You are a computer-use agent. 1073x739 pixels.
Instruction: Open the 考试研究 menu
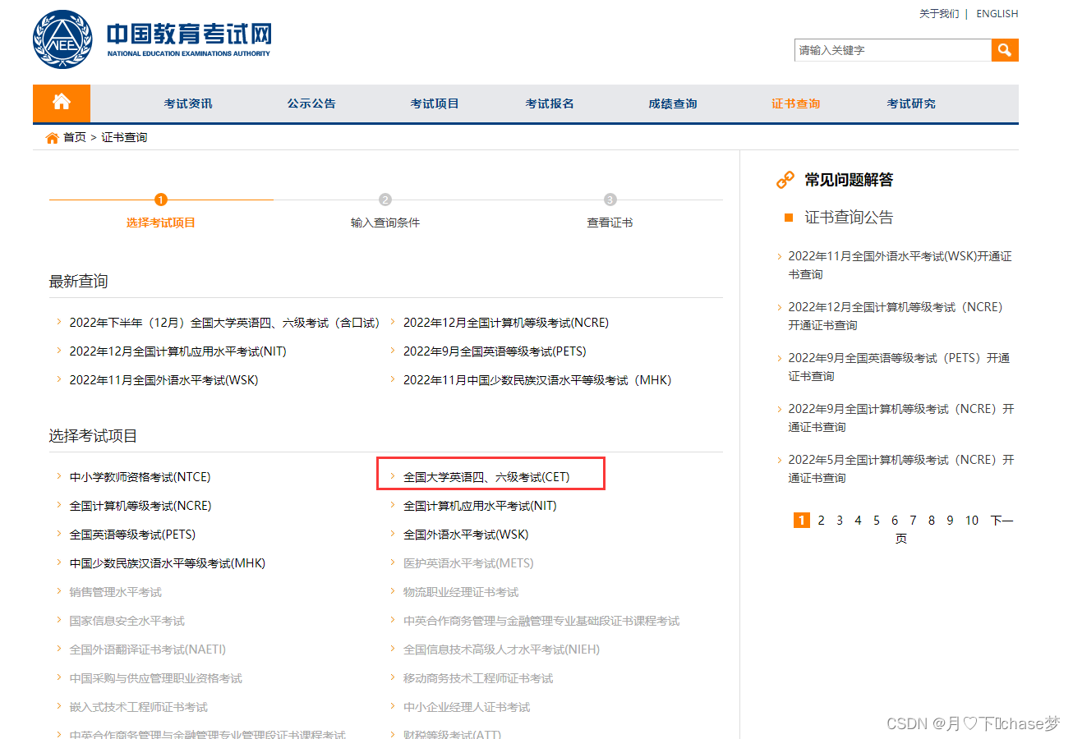911,103
